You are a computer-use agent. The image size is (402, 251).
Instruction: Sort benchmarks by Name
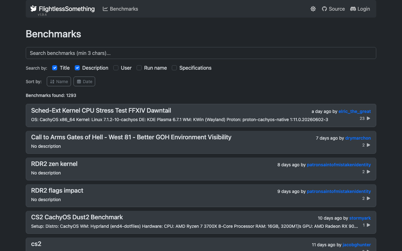59,82
